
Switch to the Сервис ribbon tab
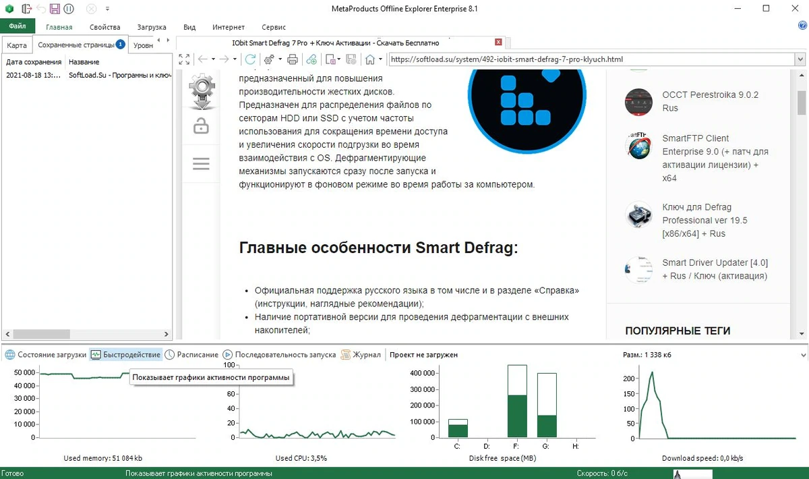click(273, 27)
